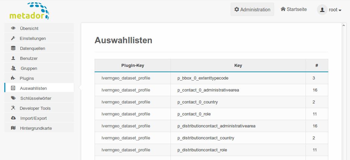Open Import/Export in the sidebar
350x160 pixels.
pos(39,118)
